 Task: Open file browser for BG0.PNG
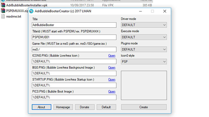pos(112,68)
